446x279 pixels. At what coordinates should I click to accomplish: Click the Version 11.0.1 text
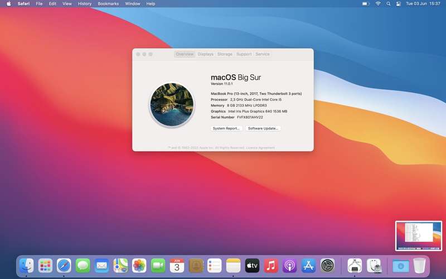click(221, 84)
